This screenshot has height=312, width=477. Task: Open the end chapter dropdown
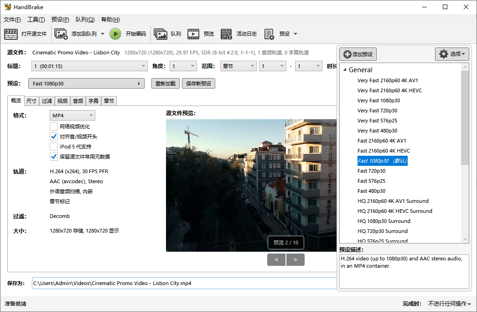pos(308,66)
